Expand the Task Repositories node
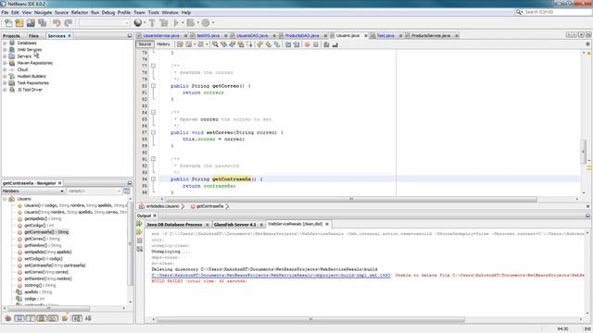 coord(5,83)
